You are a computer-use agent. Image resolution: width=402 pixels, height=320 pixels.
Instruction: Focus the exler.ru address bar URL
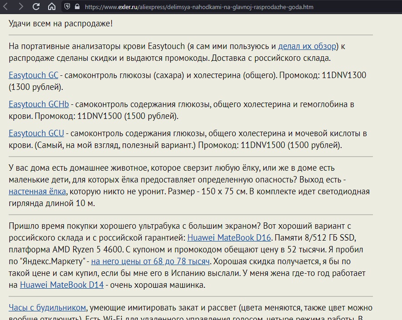pos(199,7)
